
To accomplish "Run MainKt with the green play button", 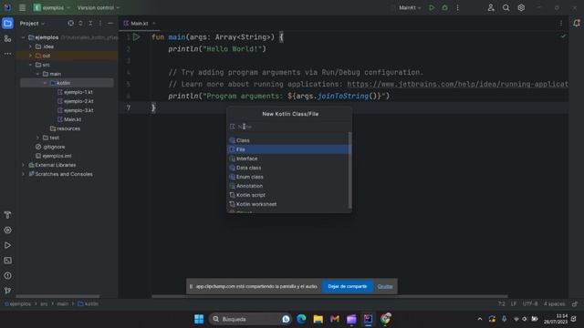I will (432, 7).
